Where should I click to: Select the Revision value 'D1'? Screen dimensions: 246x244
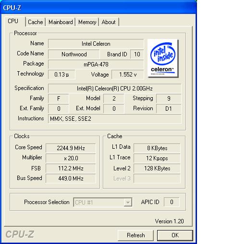pos(169,109)
